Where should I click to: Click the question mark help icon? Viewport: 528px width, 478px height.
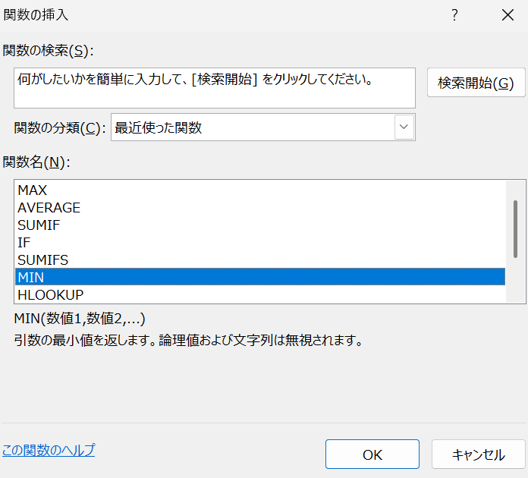454,15
